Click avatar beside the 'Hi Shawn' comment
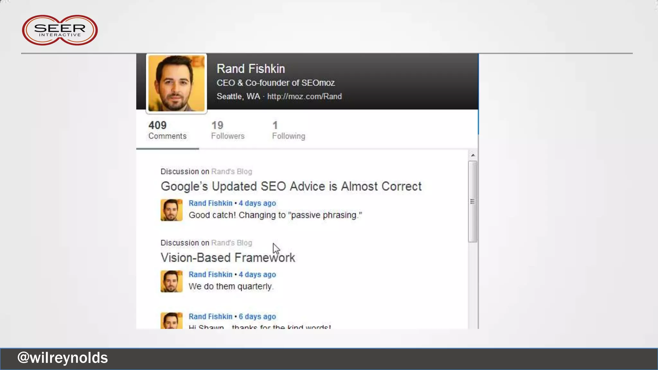 point(172,321)
